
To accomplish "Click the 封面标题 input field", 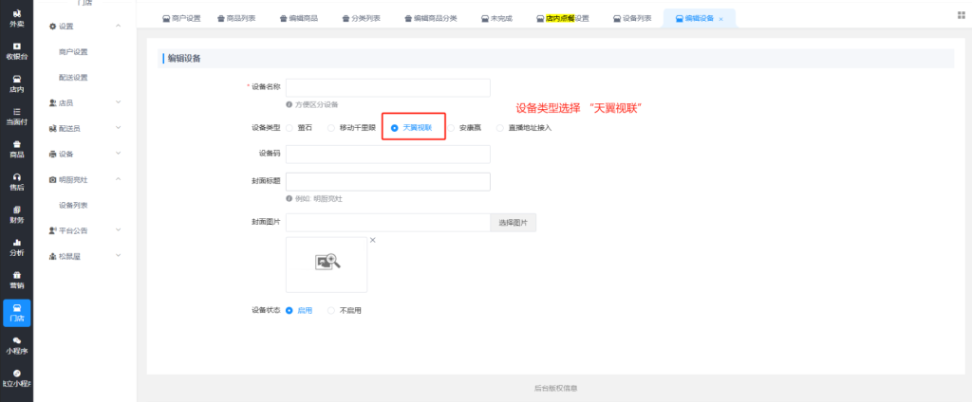I will [x=388, y=181].
